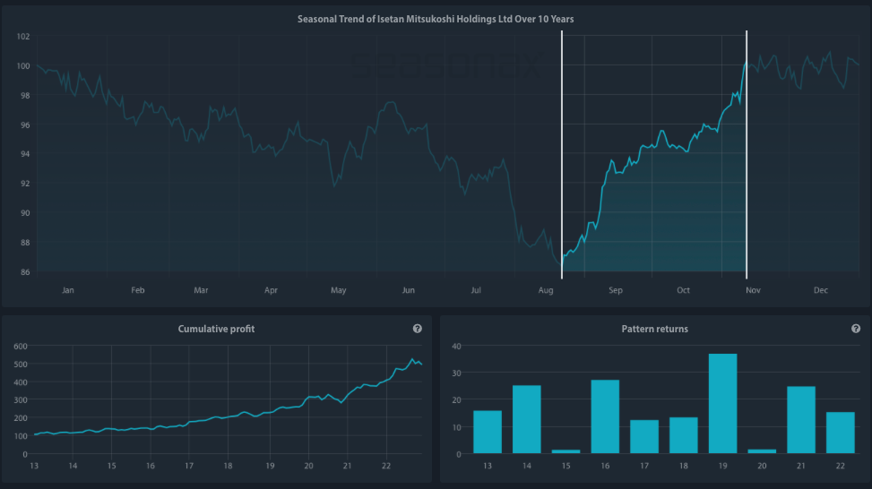Open the Cumulative profit help icon
Viewport: 872px width, 489px height.
[417, 329]
